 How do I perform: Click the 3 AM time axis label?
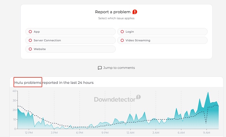coord(156,132)
